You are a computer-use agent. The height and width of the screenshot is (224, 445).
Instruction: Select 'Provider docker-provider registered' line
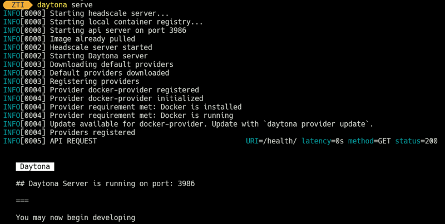pyautogui.click(x=101, y=90)
